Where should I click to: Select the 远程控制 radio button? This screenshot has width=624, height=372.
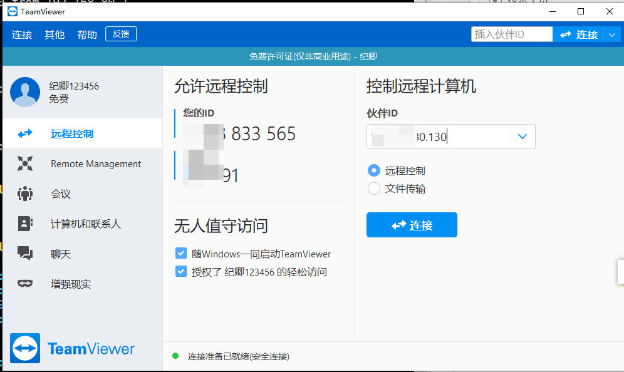(373, 171)
